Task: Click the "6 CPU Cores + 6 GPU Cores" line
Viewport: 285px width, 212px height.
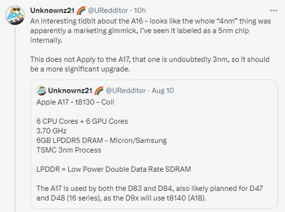Action: pyautogui.click(x=82, y=121)
